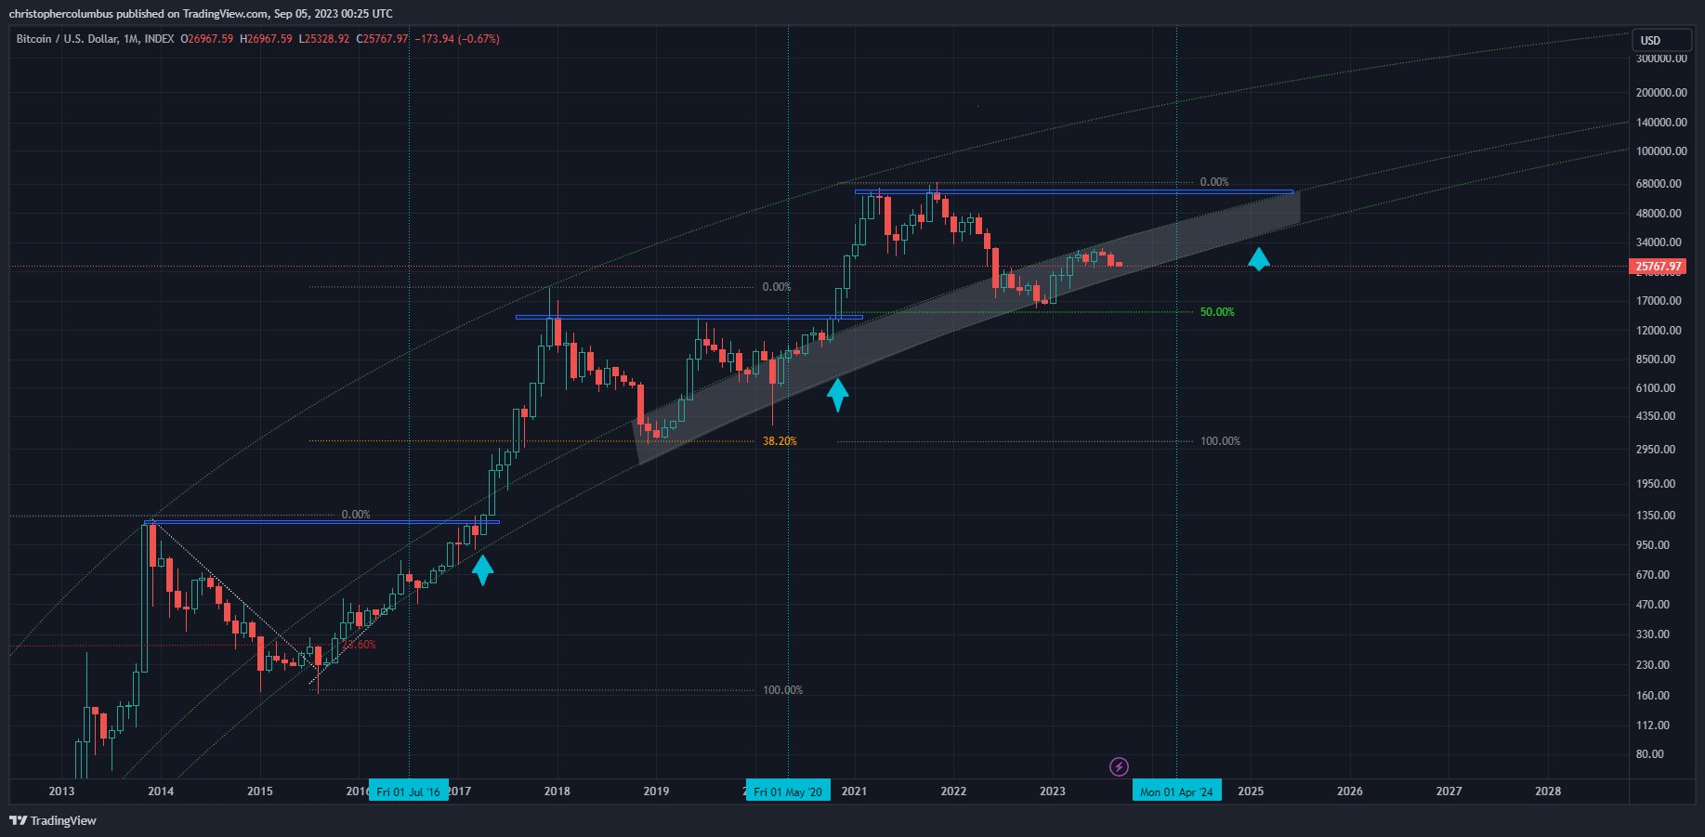Click the 2015 label on the time axis

260,791
